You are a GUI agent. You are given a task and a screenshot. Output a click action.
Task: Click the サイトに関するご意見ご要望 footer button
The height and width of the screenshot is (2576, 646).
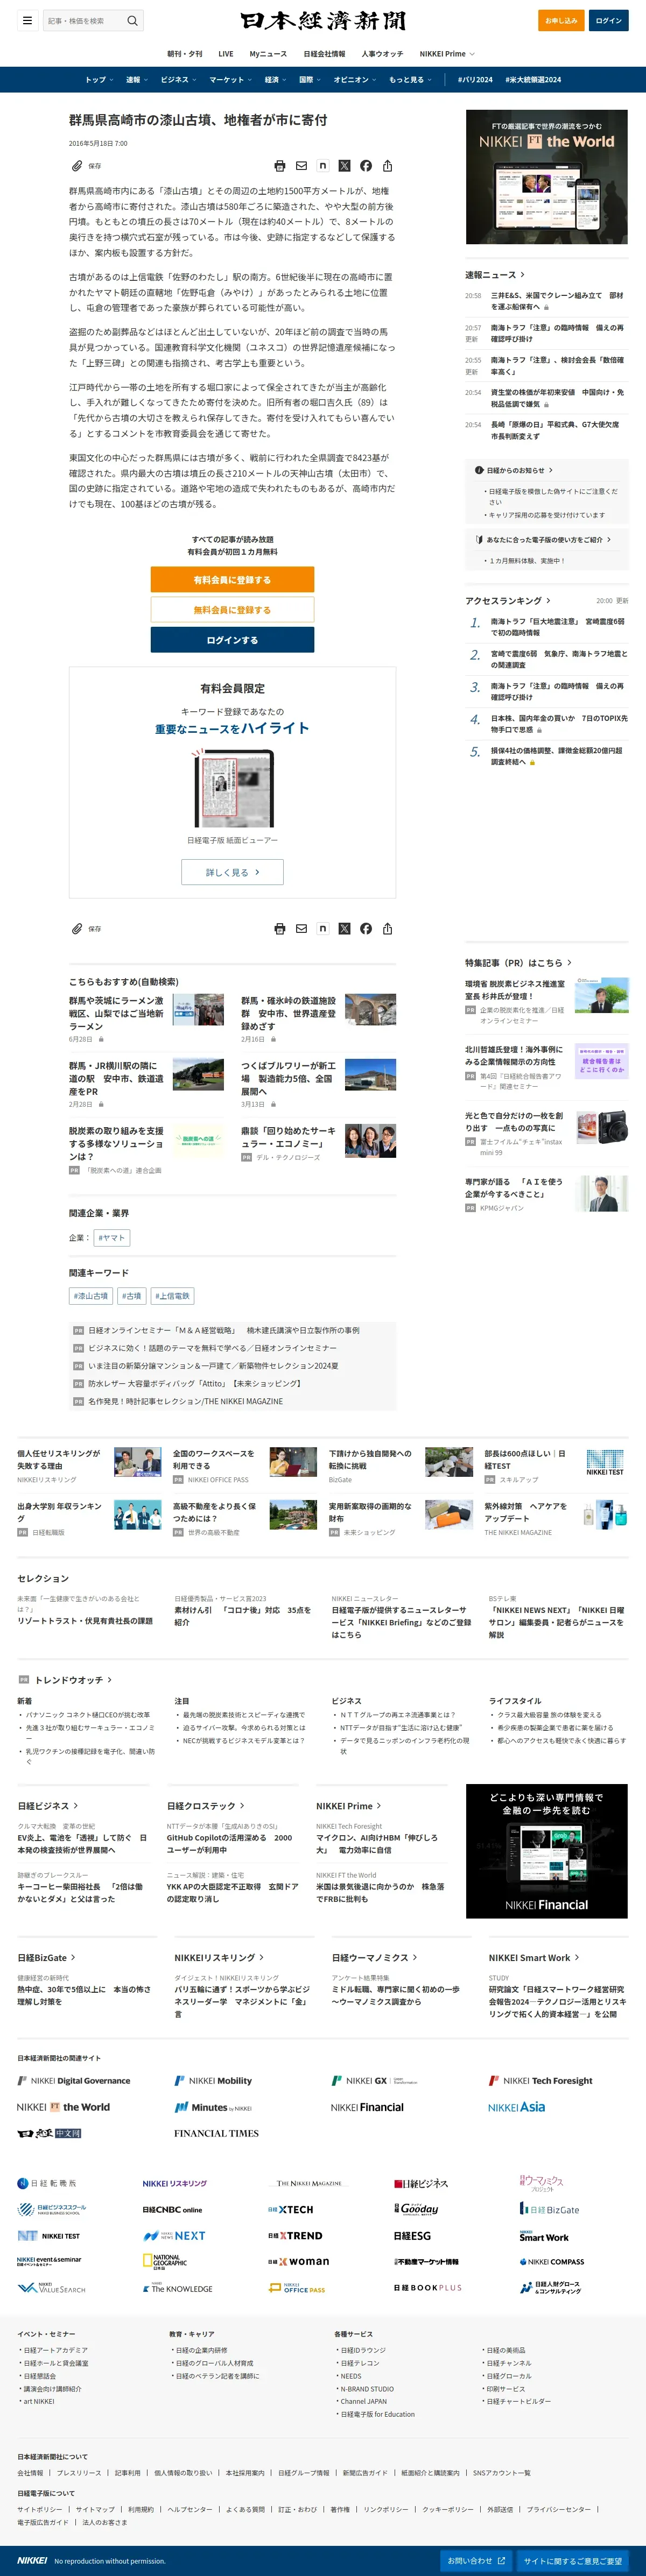coord(573,2561)
